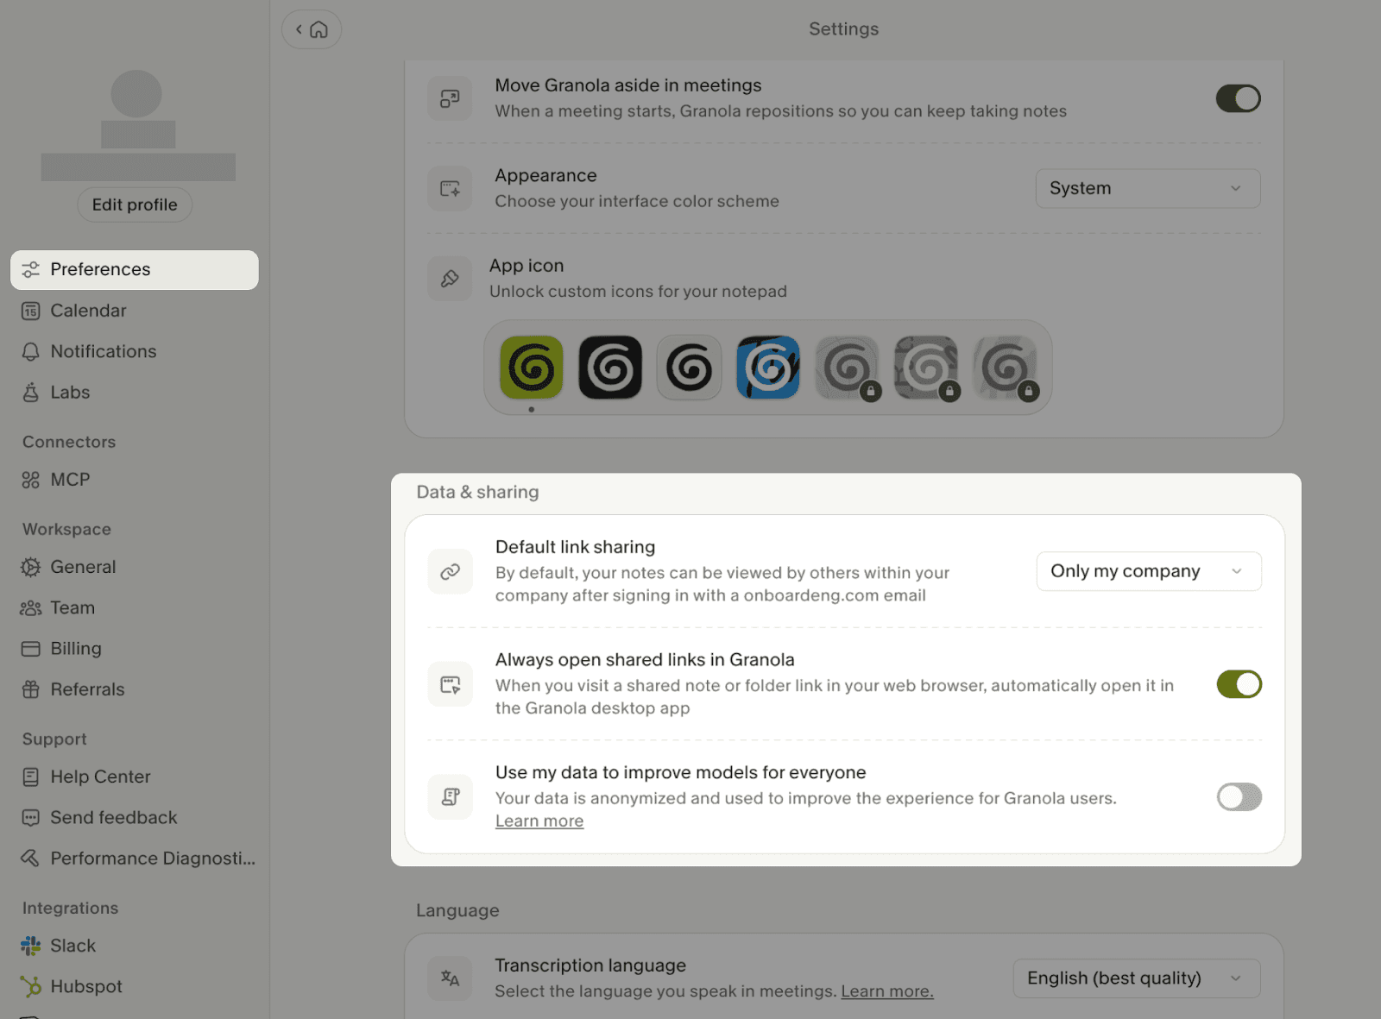
Task: Click the Appearance row icon
Action: point(450,188)
